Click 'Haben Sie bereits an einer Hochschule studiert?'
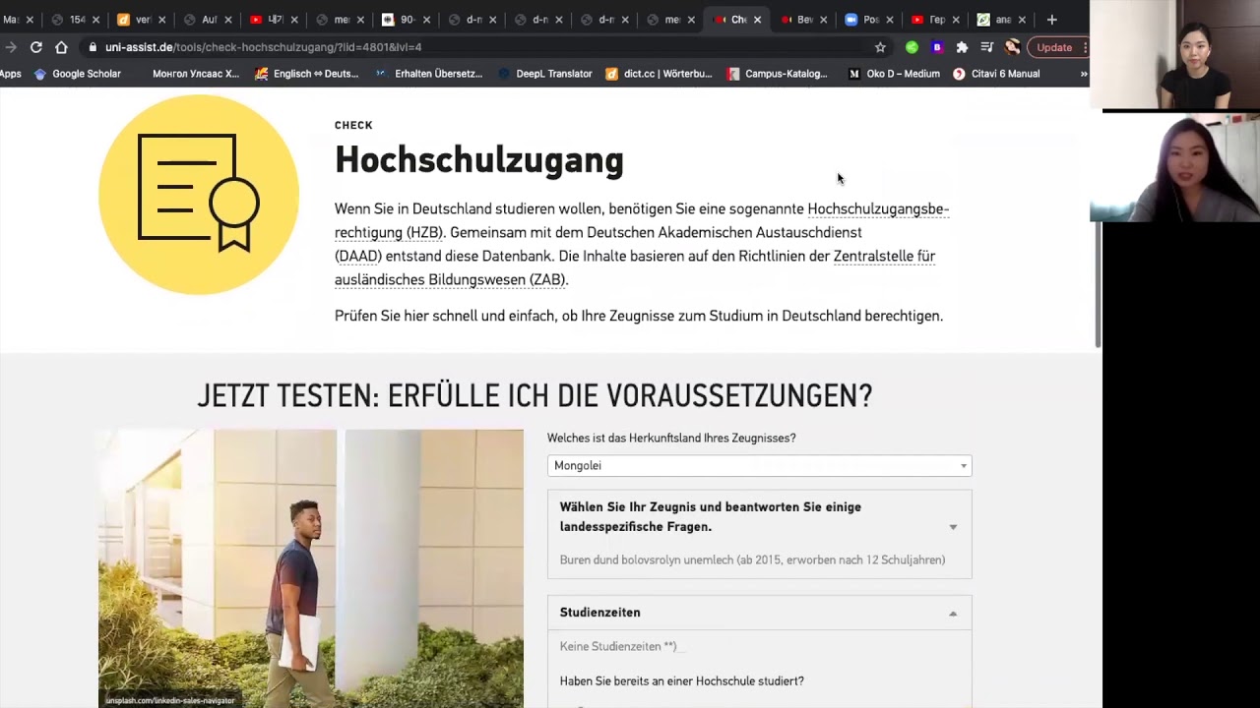The width and height of the screenshot is (1260, 708). tap(682, 680)
